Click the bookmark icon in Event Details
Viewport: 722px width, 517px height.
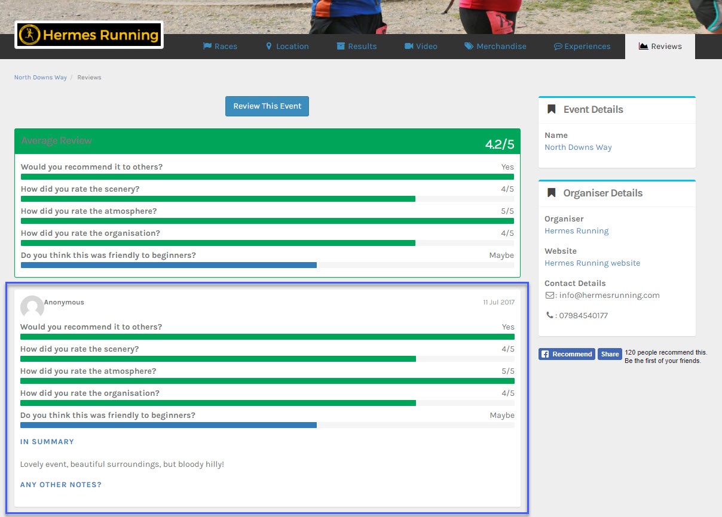click(552, 109)
